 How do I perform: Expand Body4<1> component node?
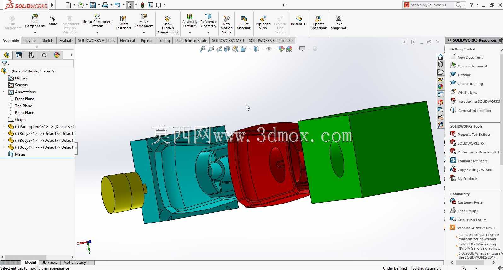[x=3, y=147]
